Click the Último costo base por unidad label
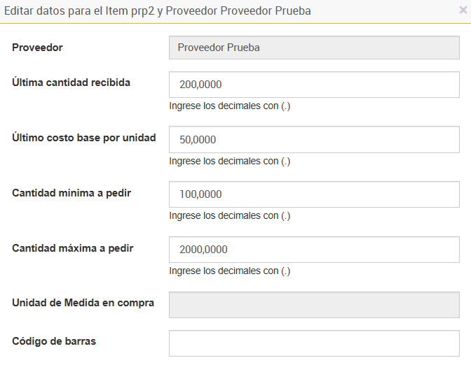Viewport: 471px width, 365px height. pyautogui.click(x=84, y=137)
